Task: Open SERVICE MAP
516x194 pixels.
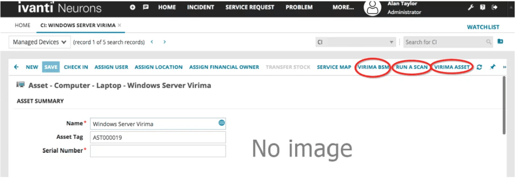Action: pyautogui.click(x=334, y=67)
